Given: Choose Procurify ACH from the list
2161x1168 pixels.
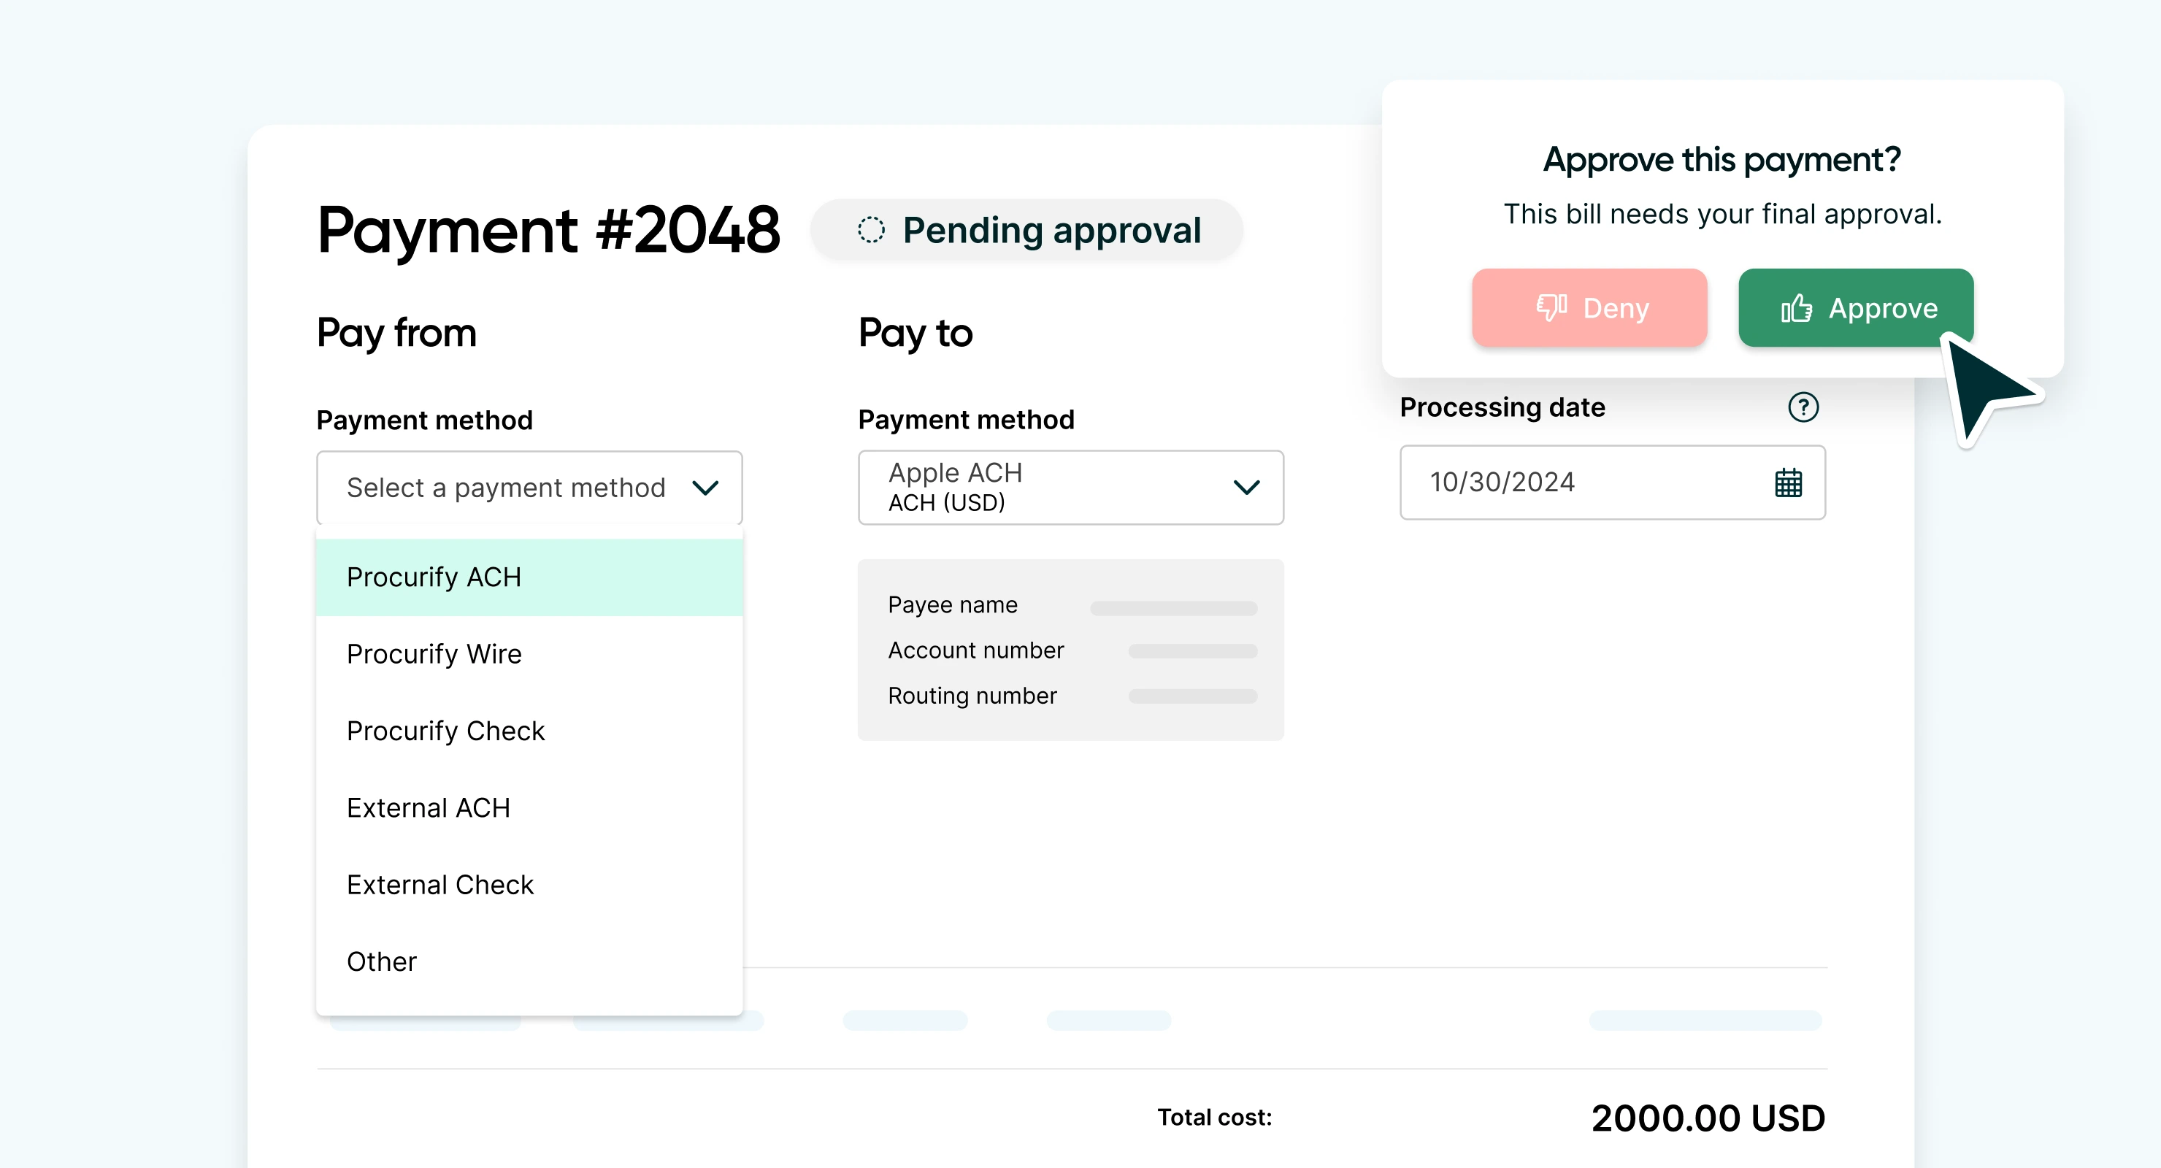Looking at the screenshot, I should coord(529,577).
